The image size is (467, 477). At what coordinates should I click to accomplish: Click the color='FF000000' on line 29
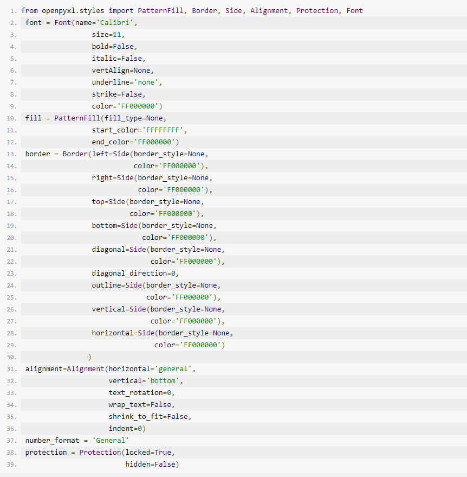[190, 345]
